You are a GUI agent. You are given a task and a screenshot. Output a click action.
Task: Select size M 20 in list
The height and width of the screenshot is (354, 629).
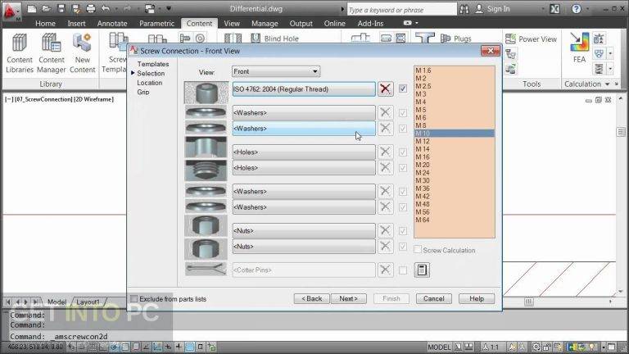(454, 165)
